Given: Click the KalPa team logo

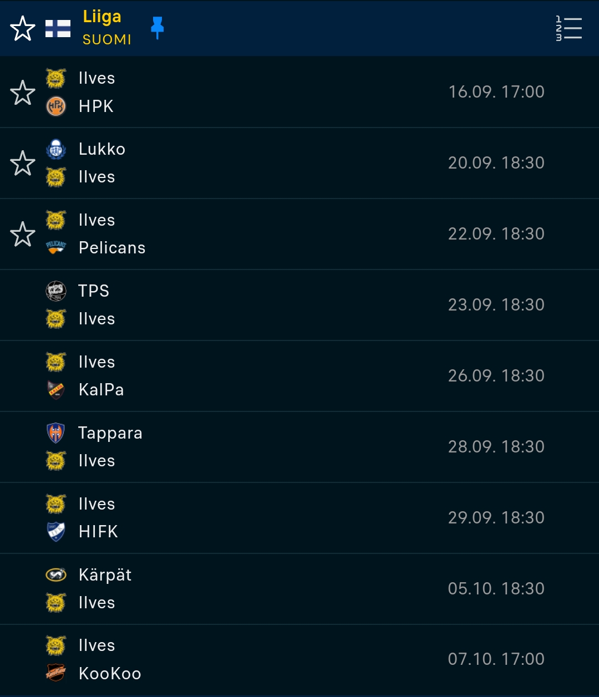Looking at the screenshot, I should coord(55,389).
